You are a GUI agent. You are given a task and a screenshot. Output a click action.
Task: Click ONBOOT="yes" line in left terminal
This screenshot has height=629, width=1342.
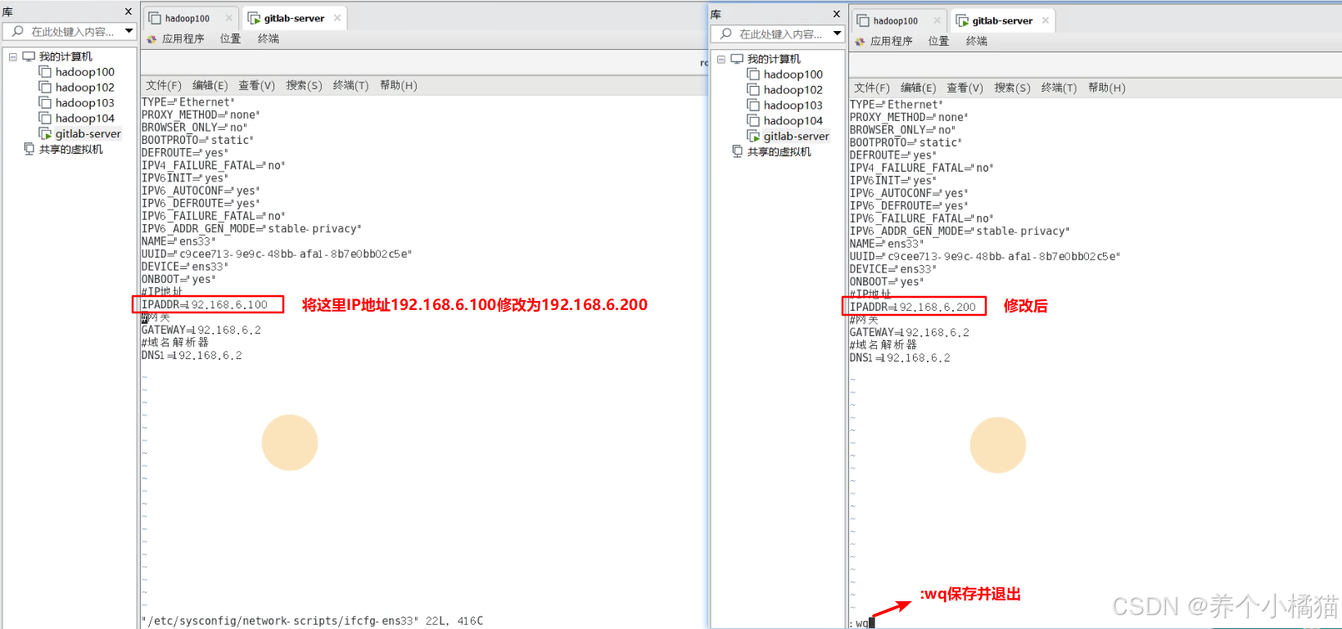[178, 279]
